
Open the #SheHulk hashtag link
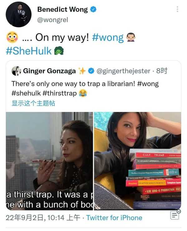tap(29, 51)
